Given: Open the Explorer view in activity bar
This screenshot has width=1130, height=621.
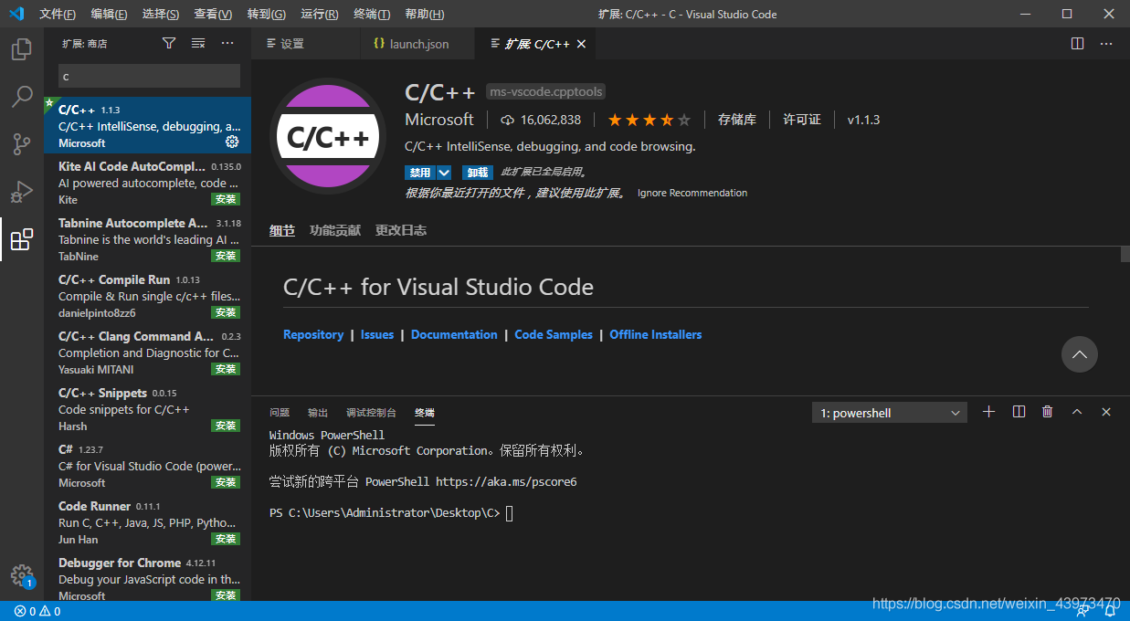Looking at the screenshot, I should pos(22,48).
